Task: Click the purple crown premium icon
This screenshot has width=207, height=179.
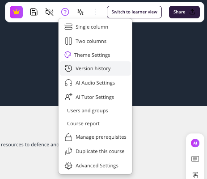Action: point(16,12)
